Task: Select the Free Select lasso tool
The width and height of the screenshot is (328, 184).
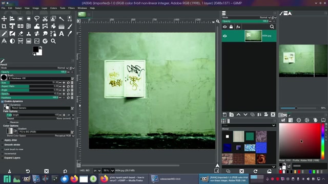Action: (x=37, y=18)
